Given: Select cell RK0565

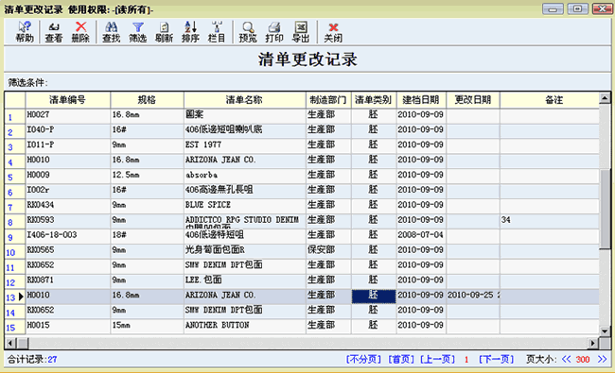Looking at the screenshot, I should point(68,250).
